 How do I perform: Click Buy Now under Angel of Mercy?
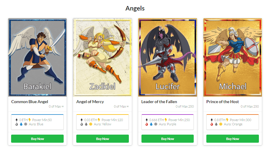pyautogui.click(x=102, y=139)
